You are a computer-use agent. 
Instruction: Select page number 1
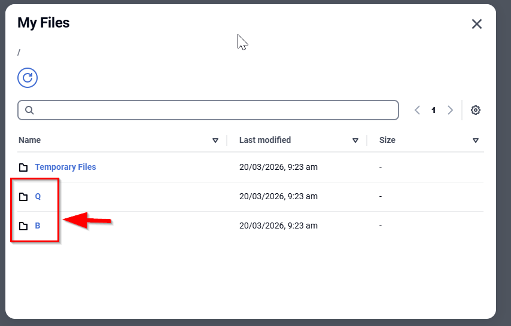click(x=434, y=110)
